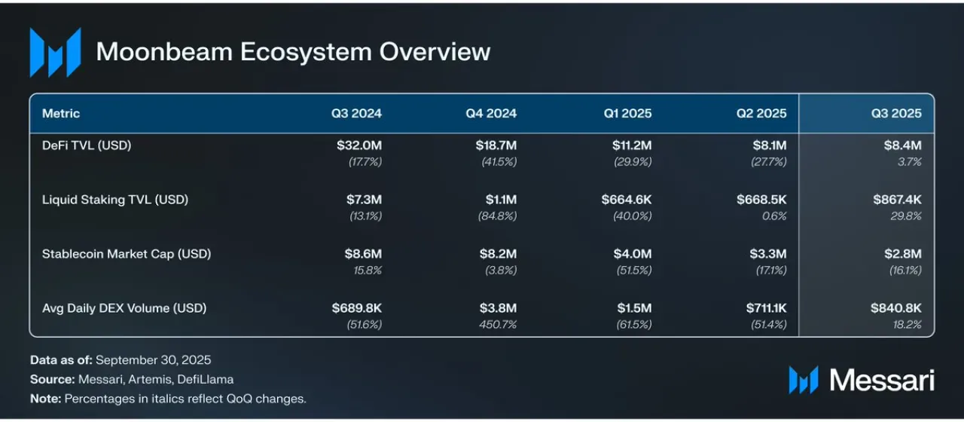964x422 pixels.
Task: Click the $664.6K Liquid Staking value
Action: [627, 200]
